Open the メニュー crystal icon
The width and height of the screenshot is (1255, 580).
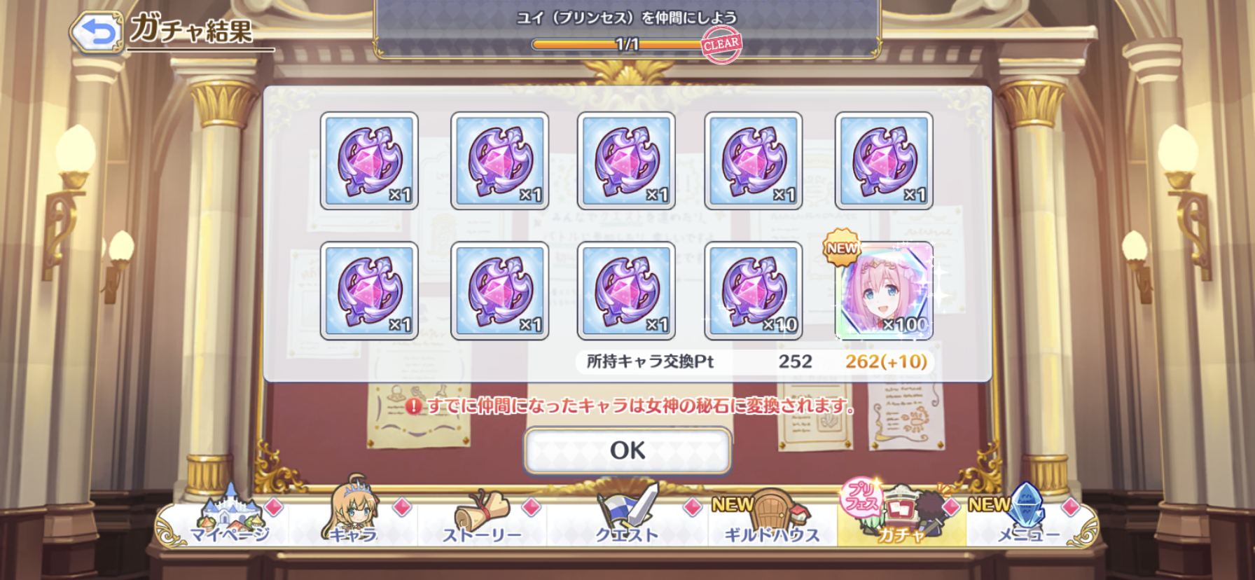[1028, 515]
